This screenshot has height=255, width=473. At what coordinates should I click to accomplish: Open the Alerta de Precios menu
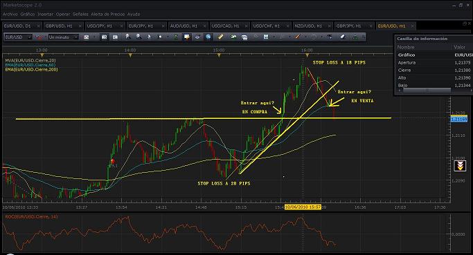click(x=108, y=14)
